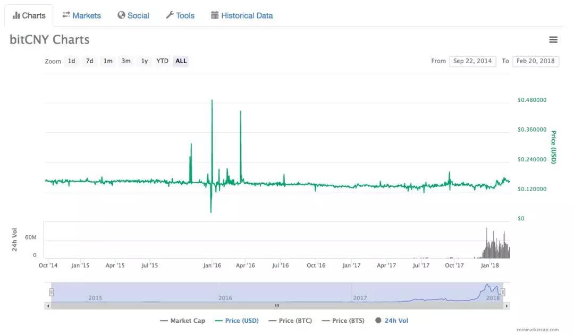The image size is (574, 334).
Task: Open the Social tab
Action: point(133,15)
